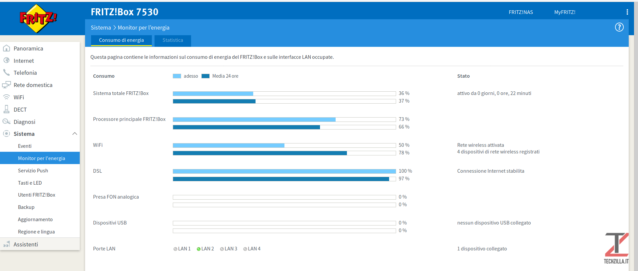
Task: Click the FRITZ!Box 7530 title
Action: pyautogui.click(x=125, y=12)
